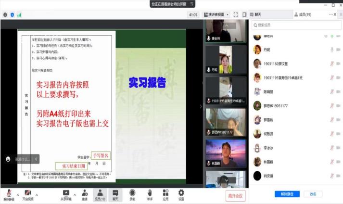The height and width of the screenshot is (204, 343).
Task: Open 设置 settings gear icon
Action: pos(181,192)
